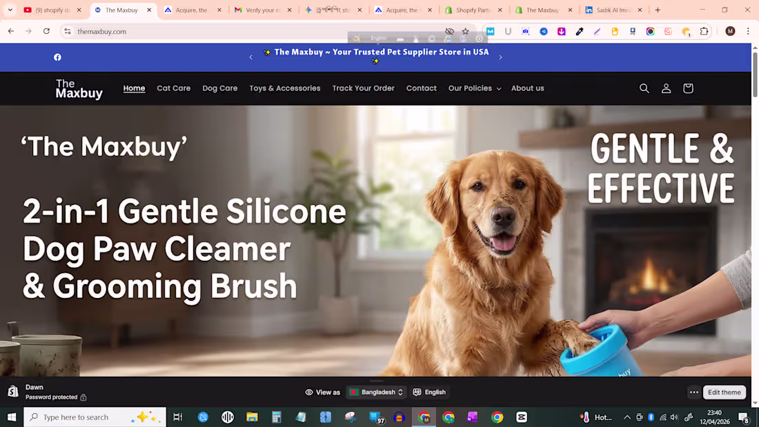Open the three-dots theme preview options
This screenshot has height=427, width=759.
click(x=693, y=392)
